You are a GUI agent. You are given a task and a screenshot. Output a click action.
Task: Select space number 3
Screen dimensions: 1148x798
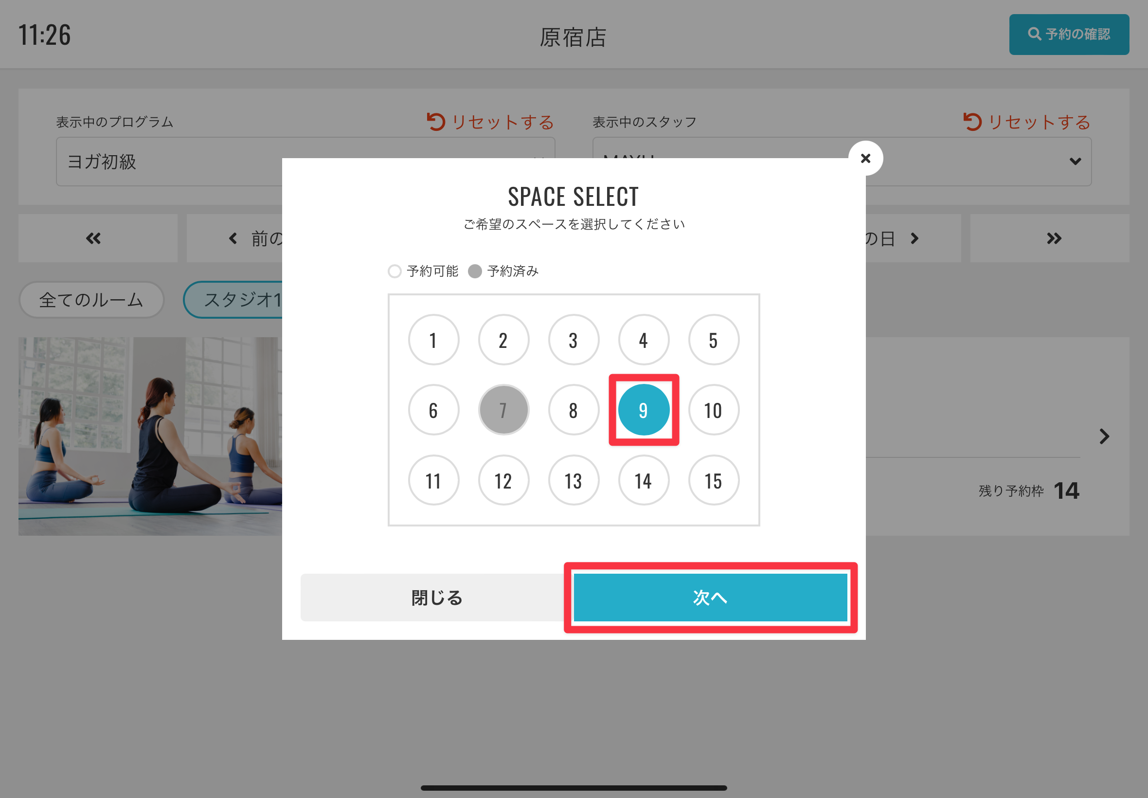(x=573, y=340)
